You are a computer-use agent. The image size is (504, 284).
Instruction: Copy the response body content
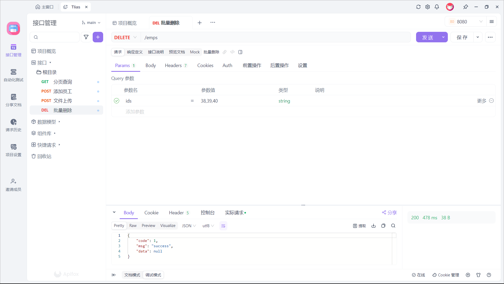(383, 226)
